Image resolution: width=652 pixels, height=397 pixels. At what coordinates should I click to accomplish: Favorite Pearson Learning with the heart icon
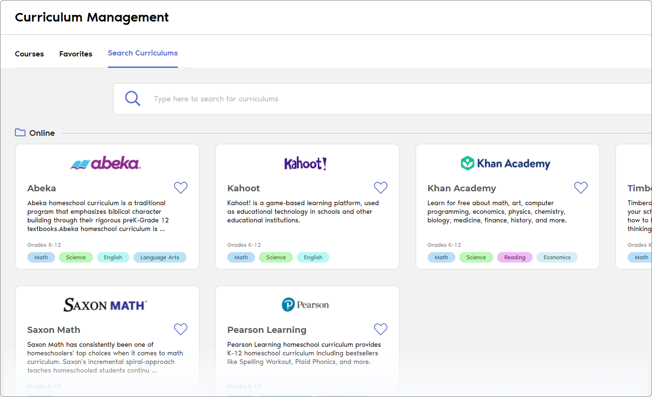tap(381, 329)
